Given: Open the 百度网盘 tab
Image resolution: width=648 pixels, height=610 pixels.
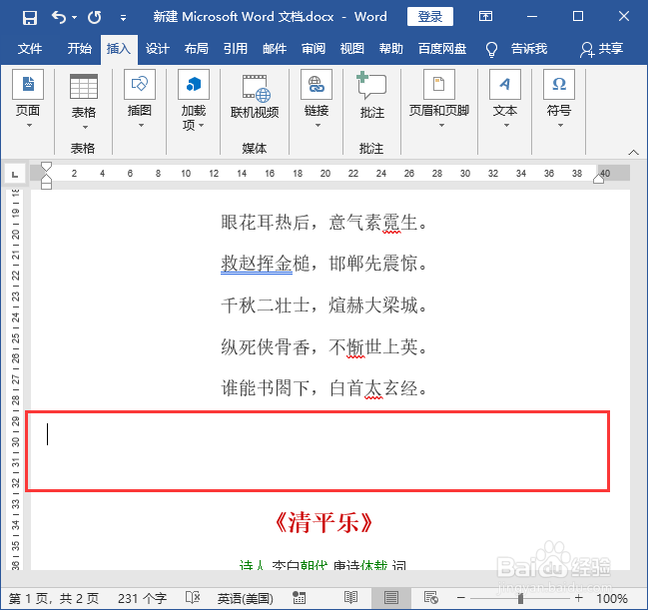Looking at the screenshot, I should pos(442,49).
